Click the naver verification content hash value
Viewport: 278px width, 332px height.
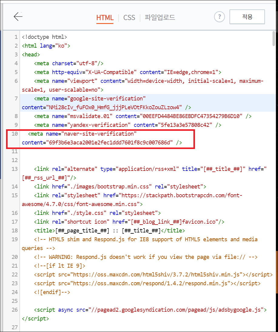pyautogui.click(x=109, y=143)
